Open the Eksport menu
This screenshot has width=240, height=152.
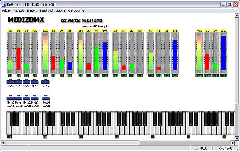(32, 11)
